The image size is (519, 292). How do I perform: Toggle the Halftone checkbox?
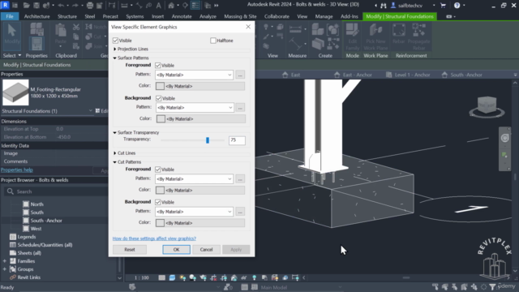click(213, 41)
